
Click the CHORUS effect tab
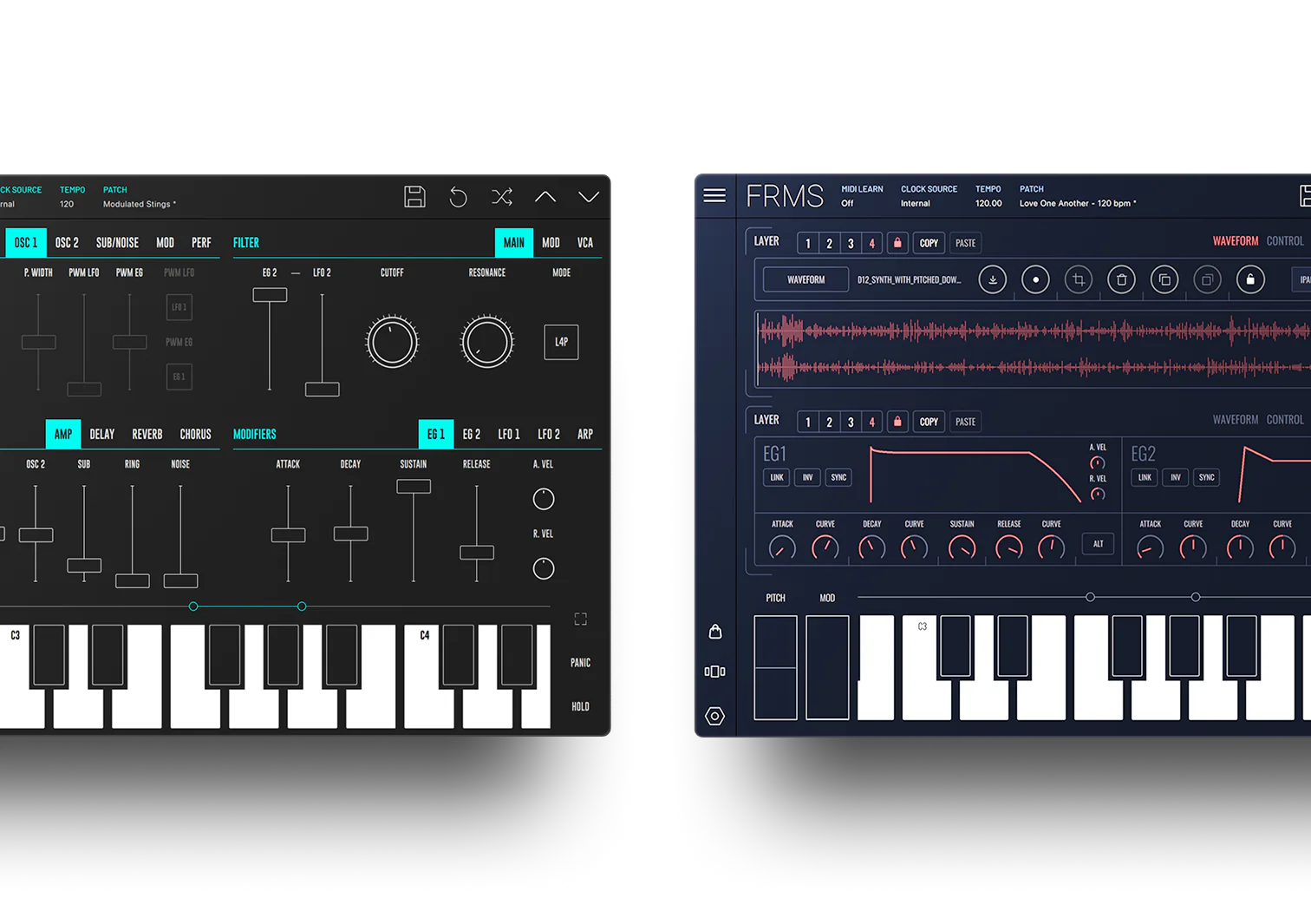click(x=195, y=434)
